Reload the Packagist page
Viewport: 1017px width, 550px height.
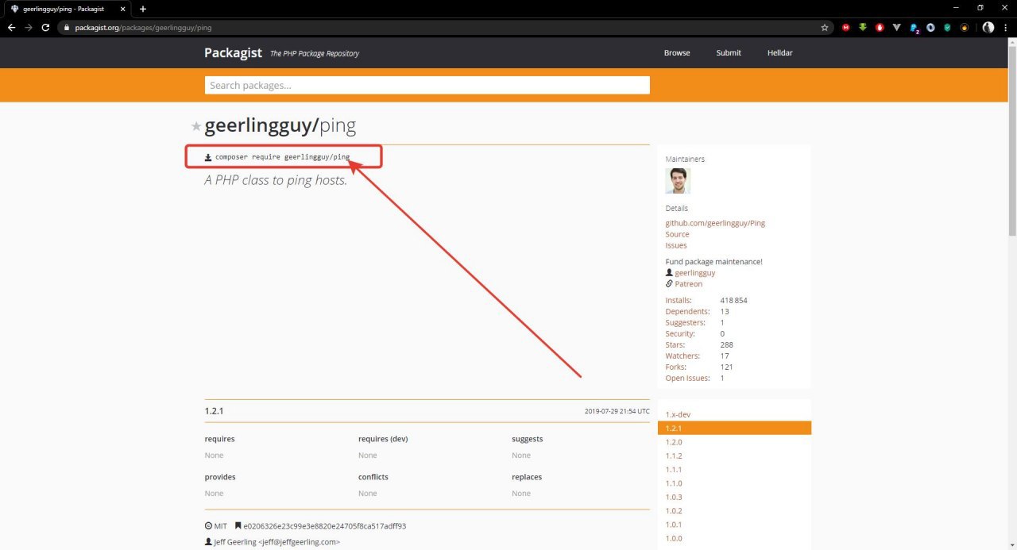click(46, 27)
